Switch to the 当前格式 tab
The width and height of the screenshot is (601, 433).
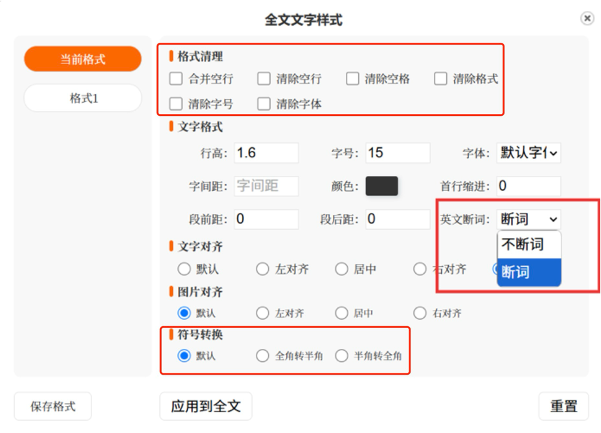tap(82, 60)
